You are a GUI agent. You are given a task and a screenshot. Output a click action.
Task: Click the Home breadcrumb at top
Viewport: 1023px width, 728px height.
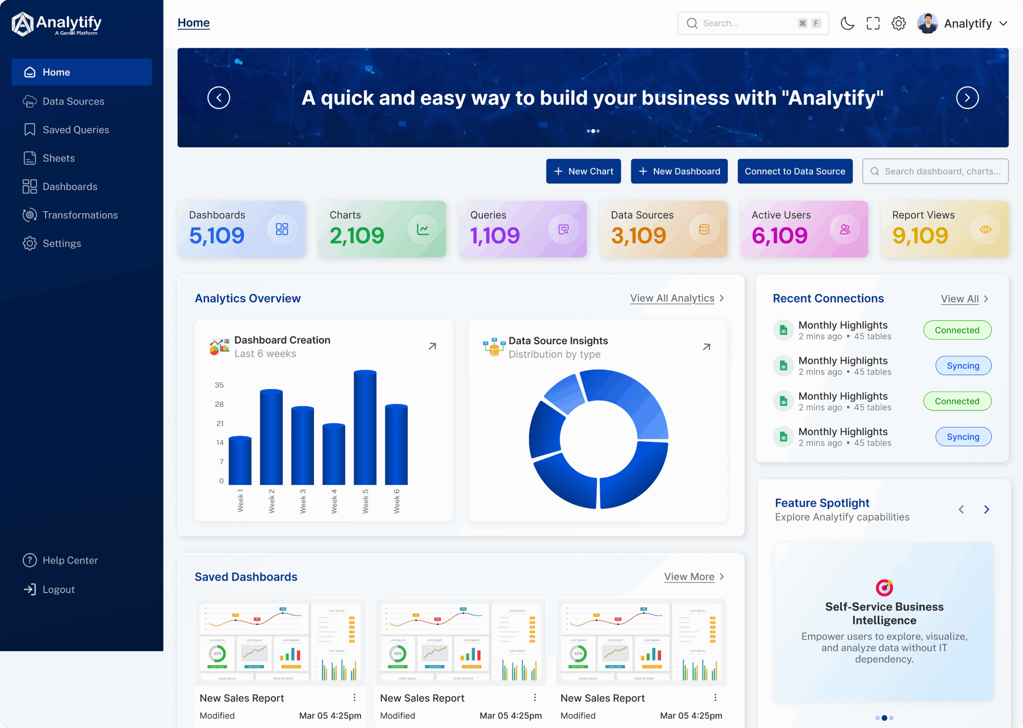point(193,22)
